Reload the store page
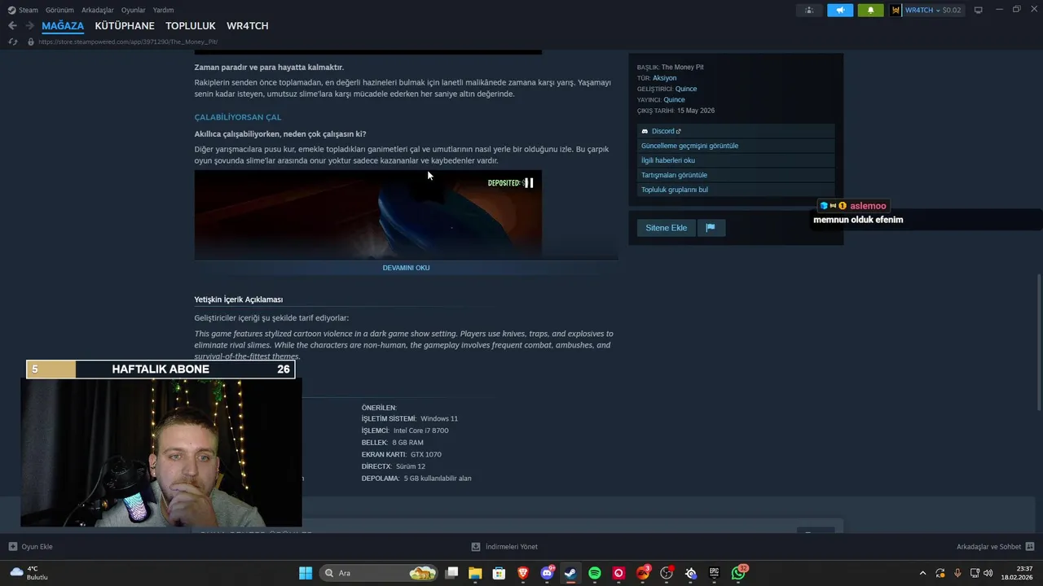Screen dimensions: 1043x586 [x=13, y=42]
